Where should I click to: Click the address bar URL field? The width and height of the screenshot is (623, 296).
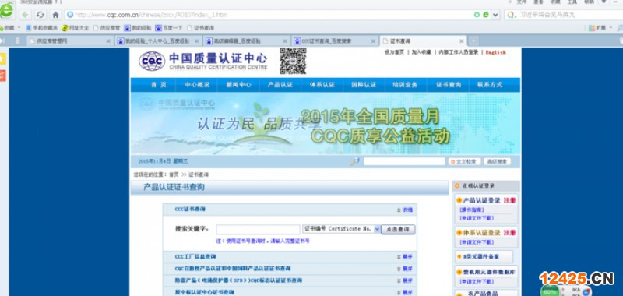tap(270, 15)
